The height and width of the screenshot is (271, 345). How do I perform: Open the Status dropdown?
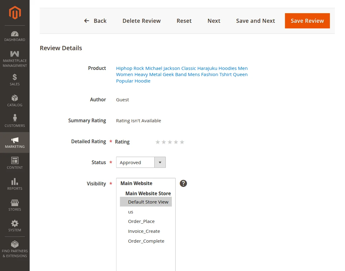160,162
